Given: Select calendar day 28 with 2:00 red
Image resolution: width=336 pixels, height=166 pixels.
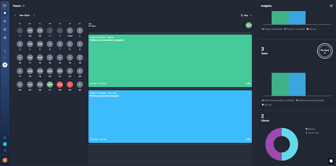Looking at the screenshot, I should tap(60, 86).
